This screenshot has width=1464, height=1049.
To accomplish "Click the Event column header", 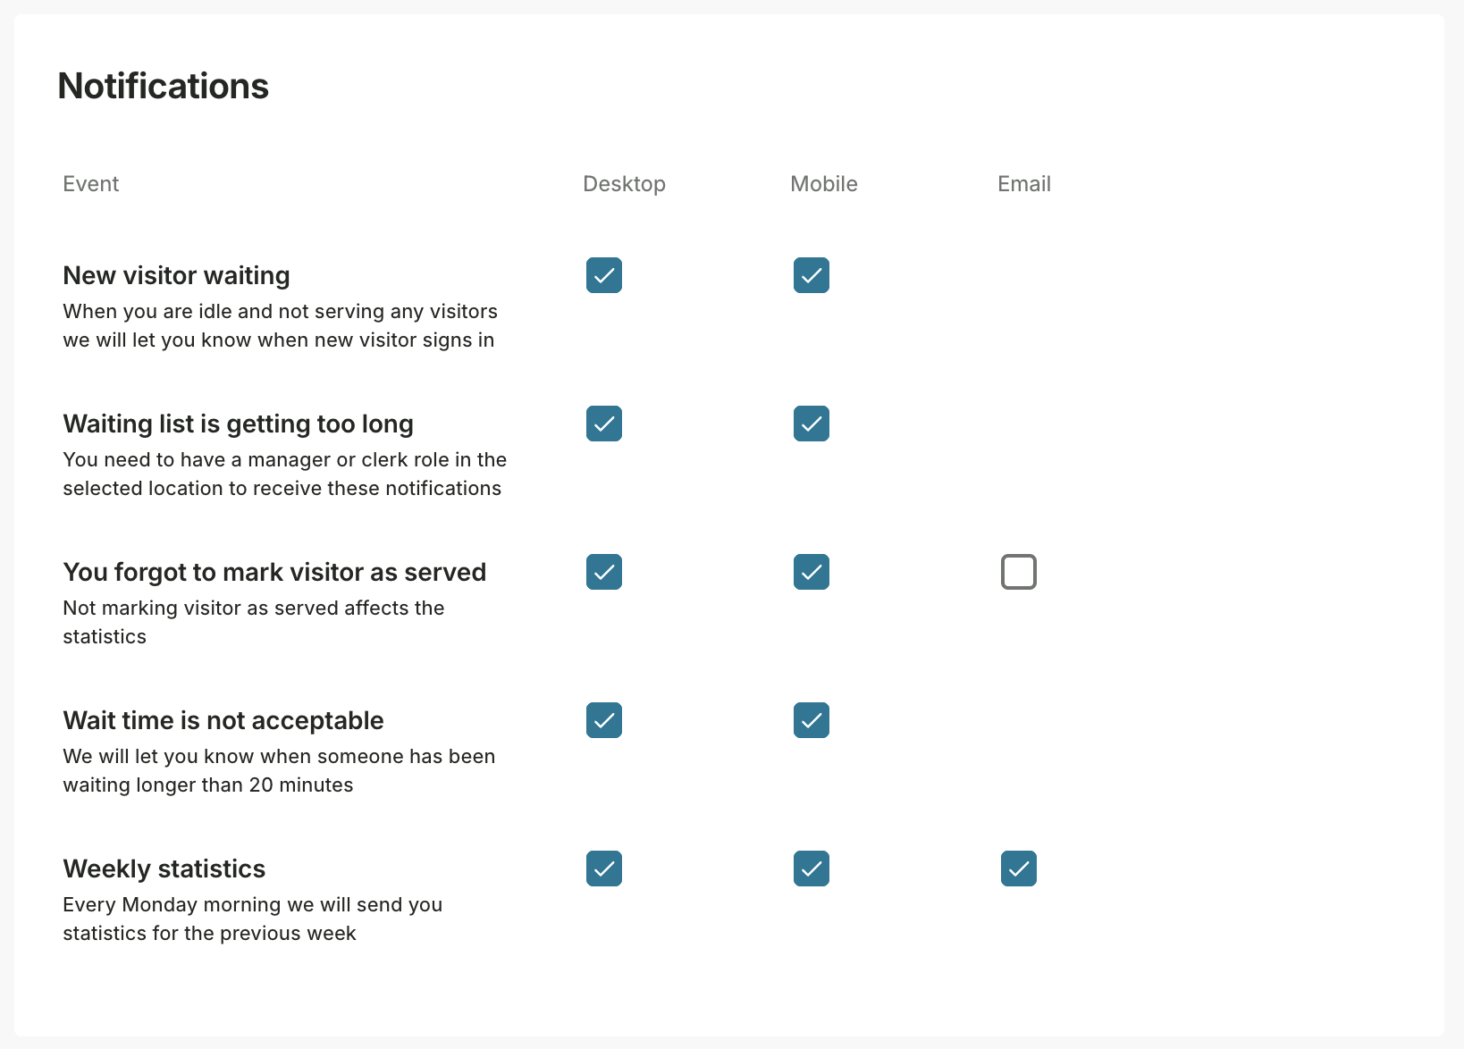I will point(90,184).
